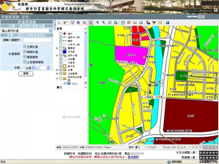Screen dimensions: 219x164
Task: Open the empty end year dropdown
Action: point(48,68)
